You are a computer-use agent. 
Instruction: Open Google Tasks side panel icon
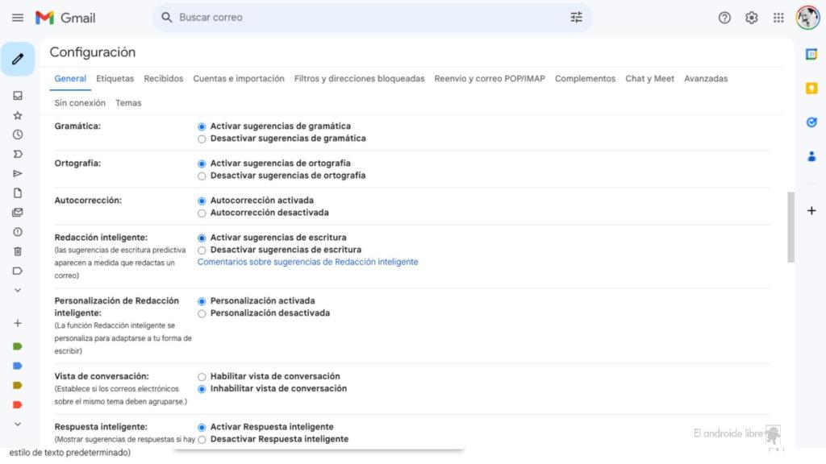tap(811, 122)
